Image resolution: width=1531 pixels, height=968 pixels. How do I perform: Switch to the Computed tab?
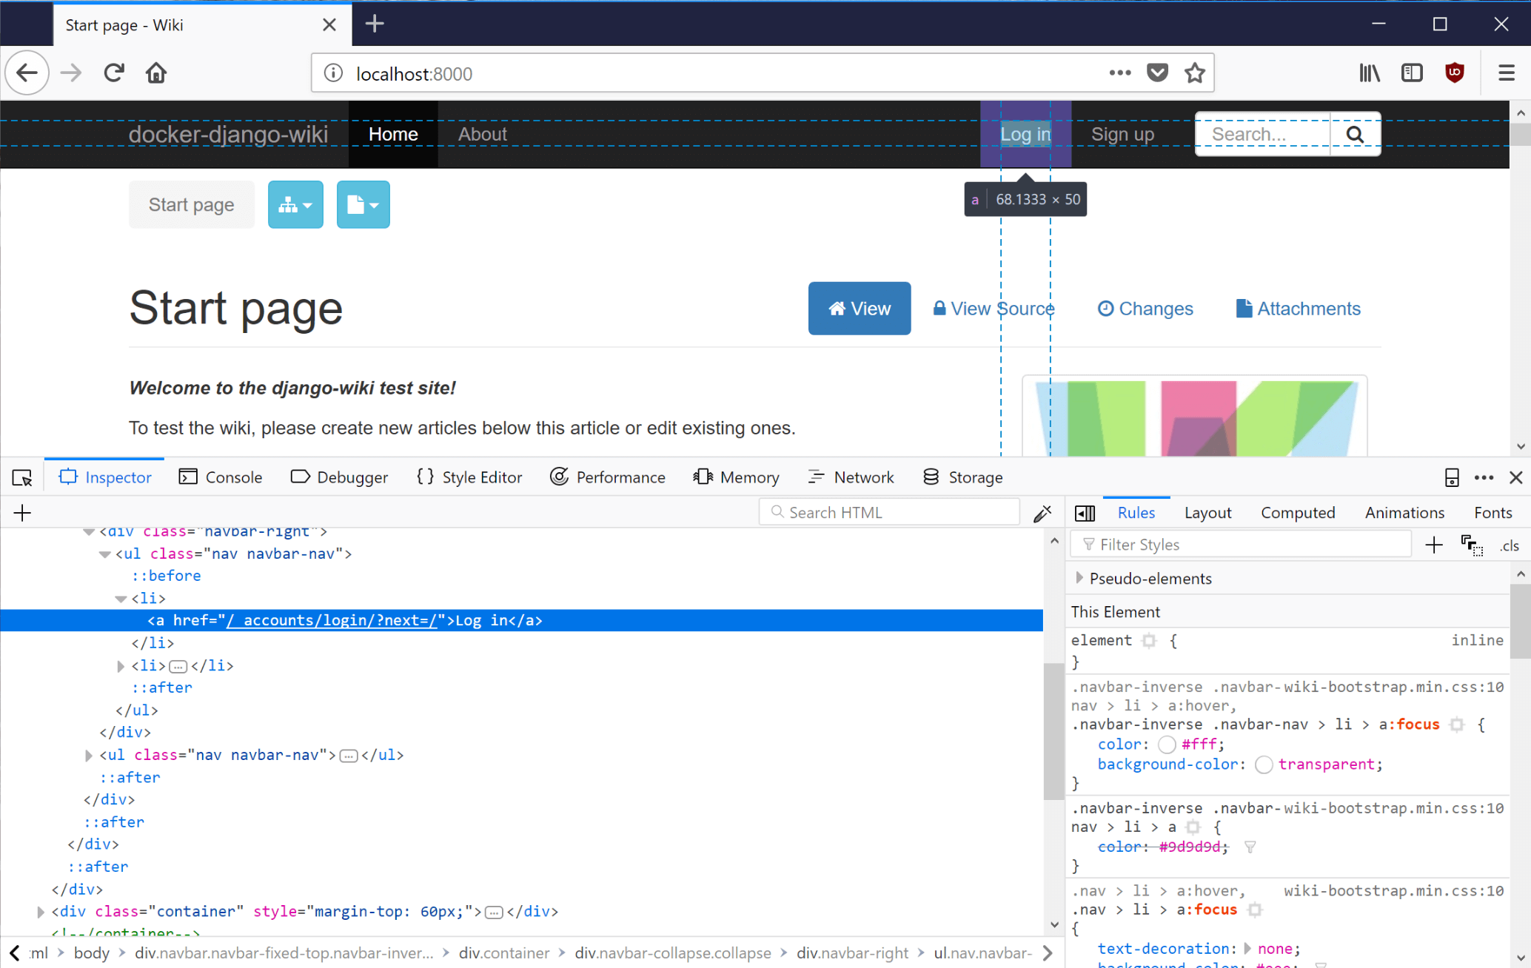(1298, 513)
